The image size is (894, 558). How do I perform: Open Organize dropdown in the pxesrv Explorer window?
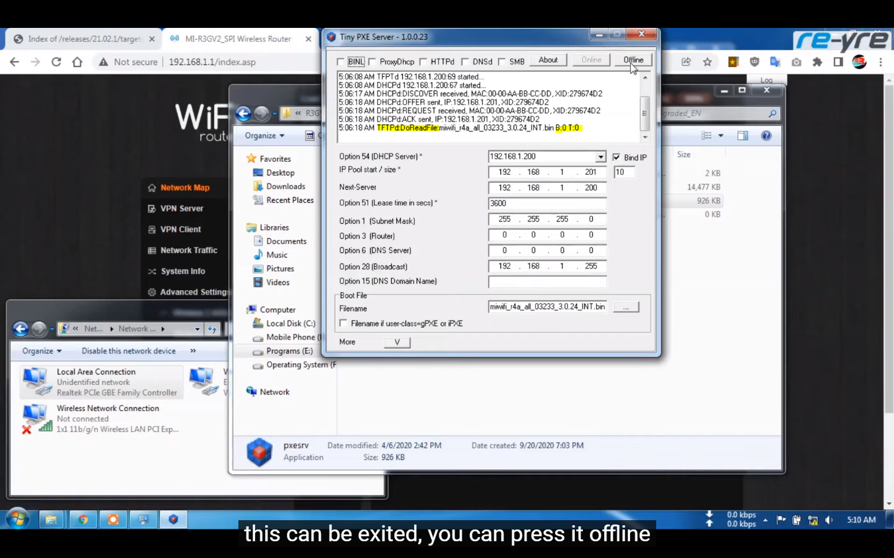[x=264, y=136]
